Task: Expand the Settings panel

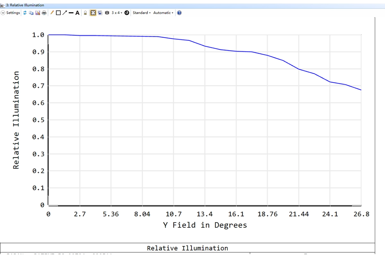Action: click(x=10, y=13)
